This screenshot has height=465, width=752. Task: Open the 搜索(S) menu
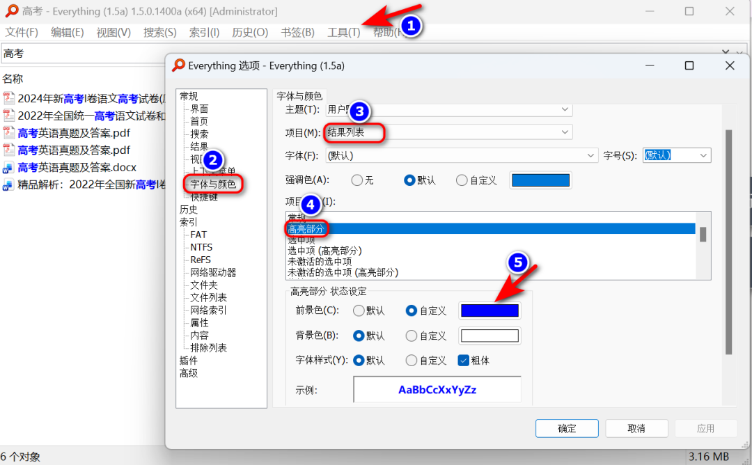(159, 32)
